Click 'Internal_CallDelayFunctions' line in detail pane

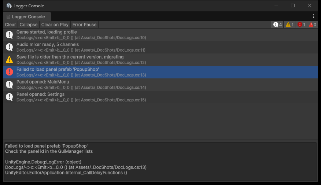tap(66, 173)
